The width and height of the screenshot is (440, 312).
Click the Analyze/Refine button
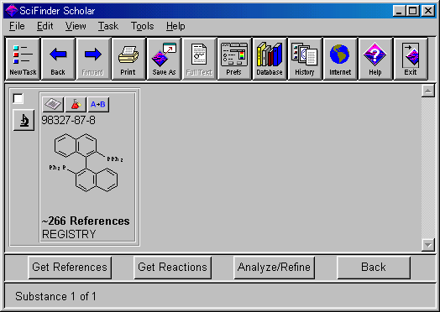tap(274, 268)
